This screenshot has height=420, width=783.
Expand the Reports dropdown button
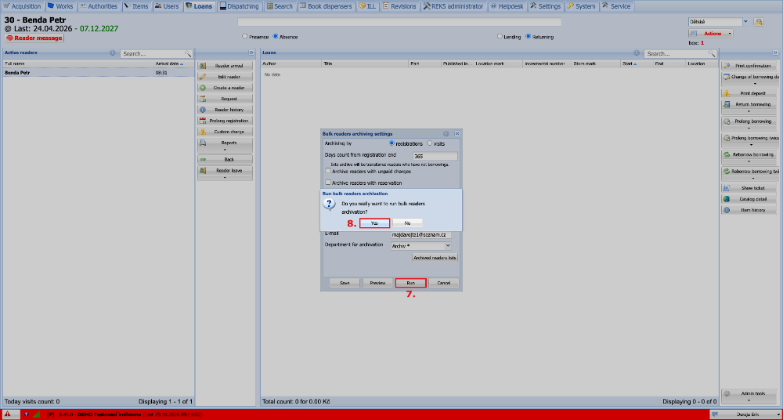(225, 146)
